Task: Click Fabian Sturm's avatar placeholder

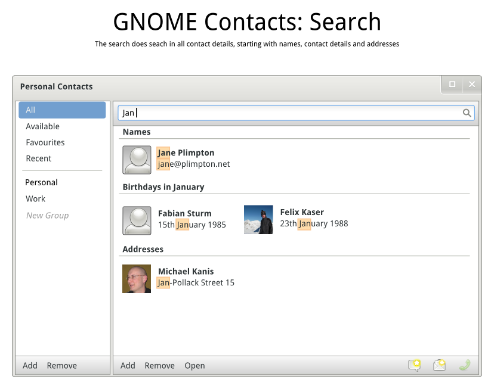Action: [x=137, y=220]
